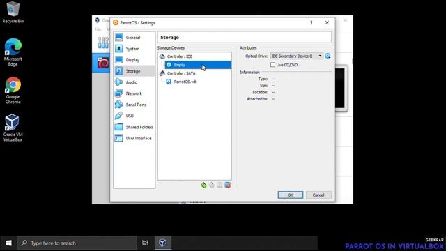Screen dimensions: 446x251
Task: Open the Display settings category
Action: 134,60
